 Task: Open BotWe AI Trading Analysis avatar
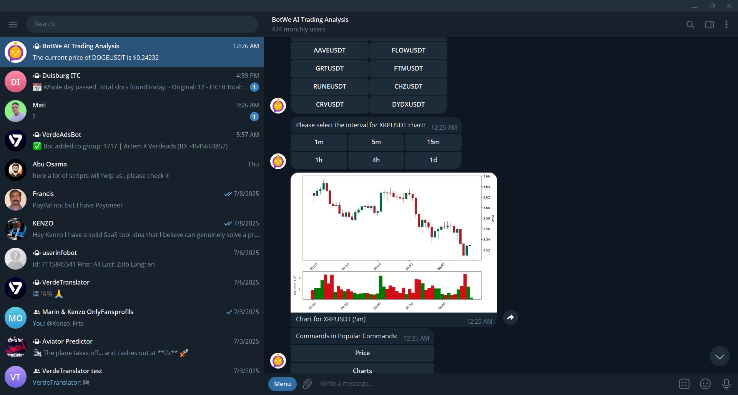click(15, 52)
